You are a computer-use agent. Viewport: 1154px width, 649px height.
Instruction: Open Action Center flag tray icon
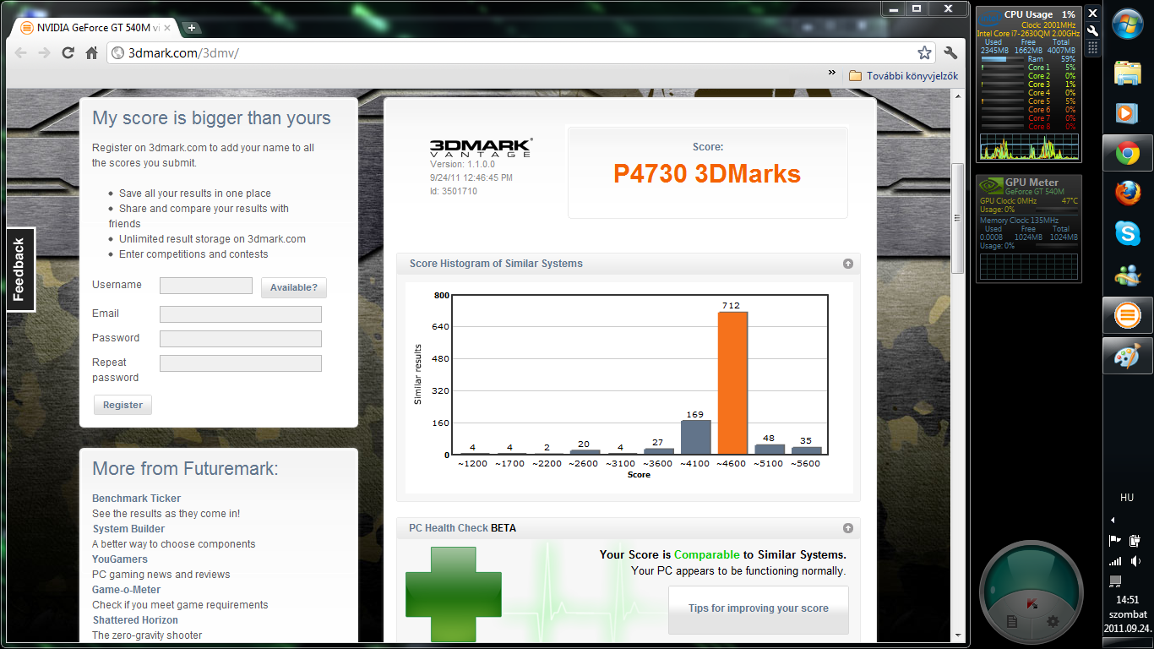[1115, 540]
